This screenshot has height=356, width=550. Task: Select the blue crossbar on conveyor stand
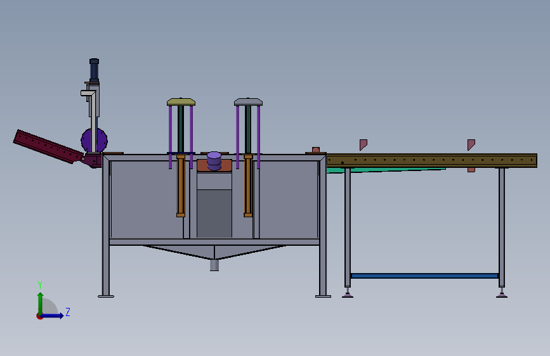click(425, 276)
